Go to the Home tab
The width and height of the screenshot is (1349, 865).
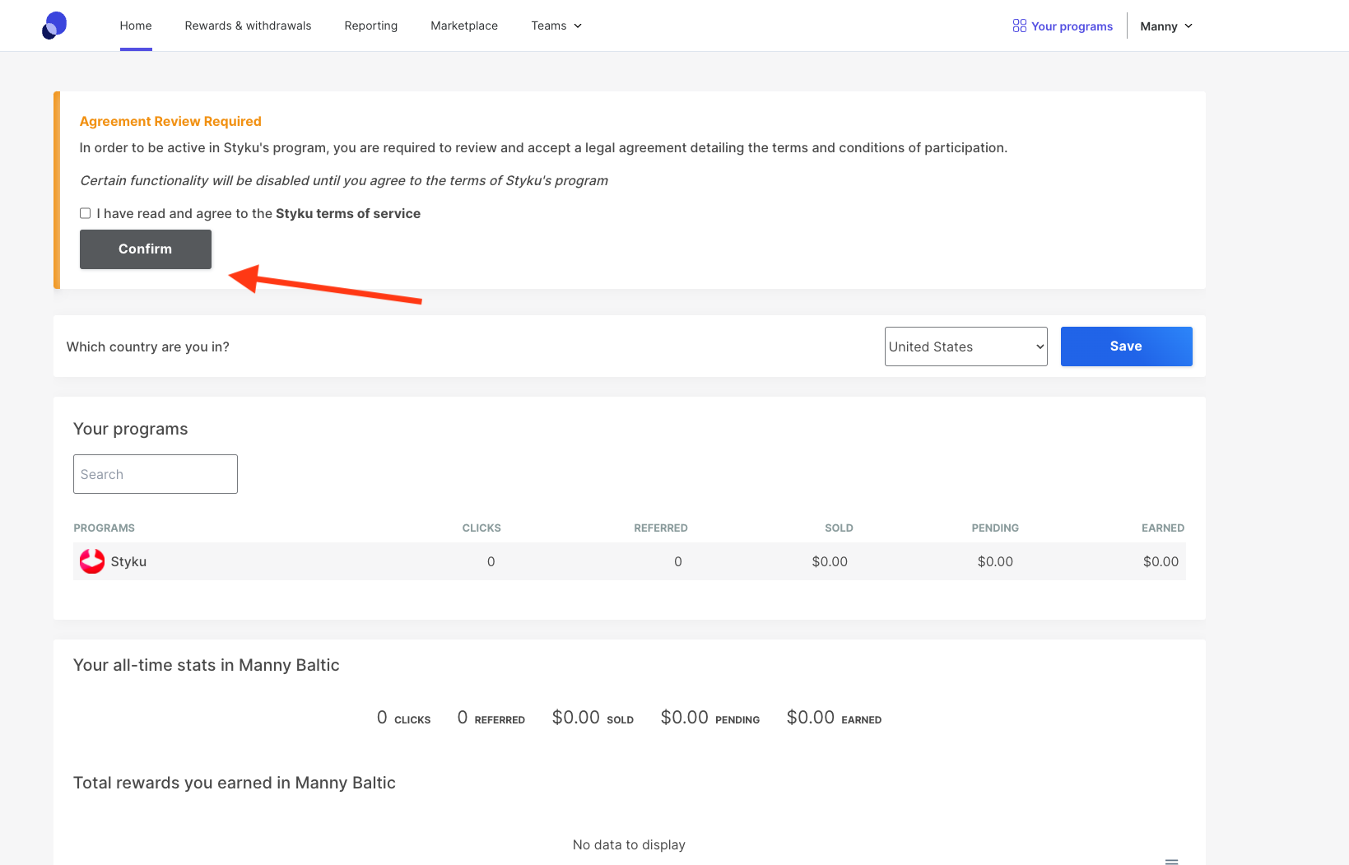[136, 26]
